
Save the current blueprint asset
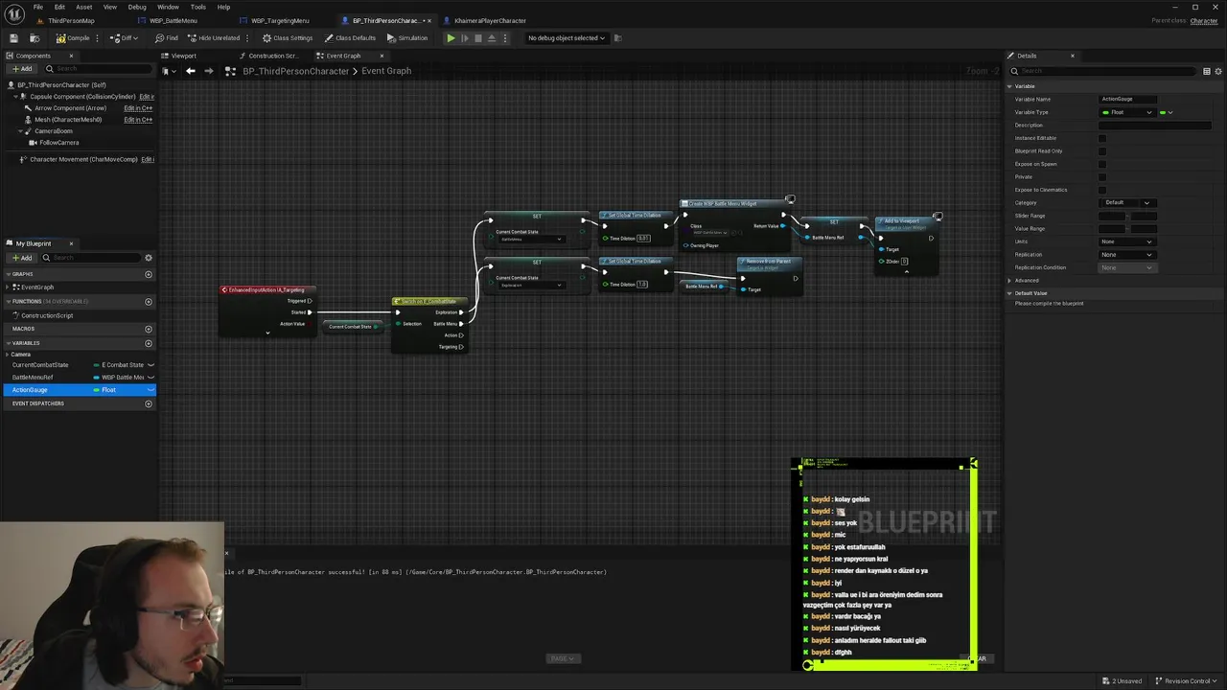14,38
